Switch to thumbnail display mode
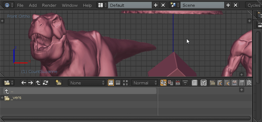The width and height of the screenshot is (262, 122). click(x=125, y=83)
